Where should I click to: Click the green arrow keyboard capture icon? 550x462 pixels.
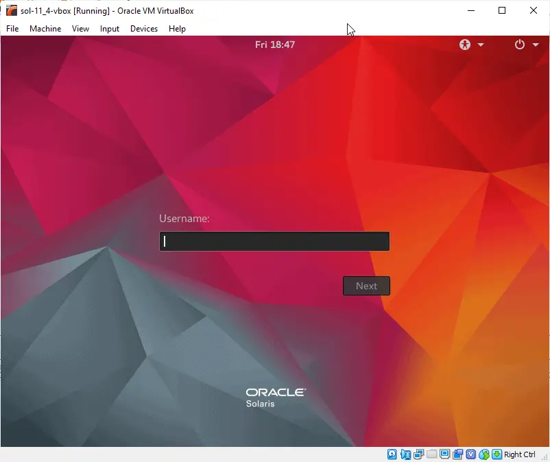coord(497,454)
